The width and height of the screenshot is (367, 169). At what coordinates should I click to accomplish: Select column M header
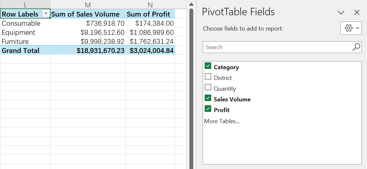tap(88, 5)
